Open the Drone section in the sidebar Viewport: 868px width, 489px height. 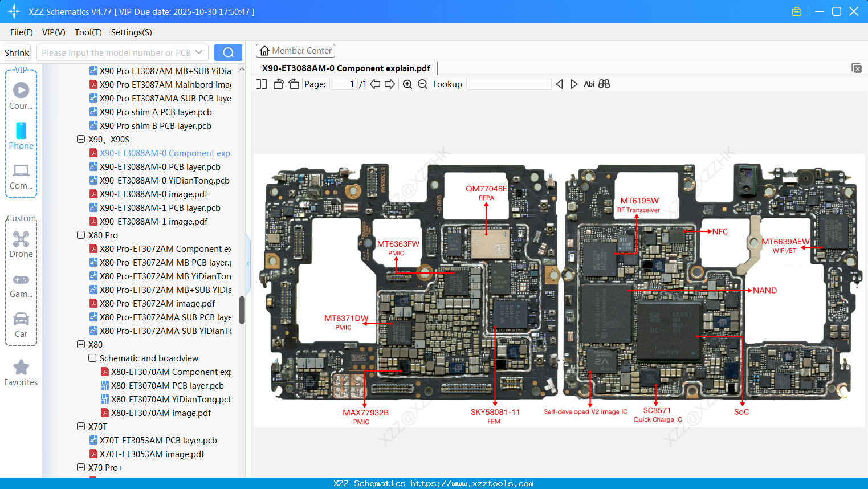[21, 244]
